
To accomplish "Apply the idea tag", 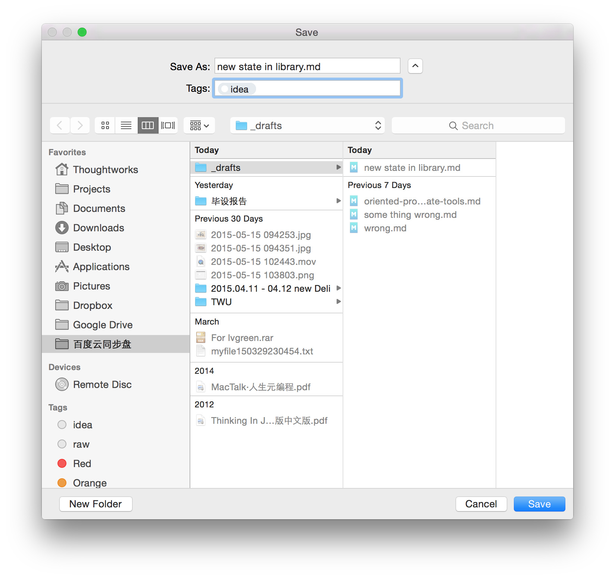I will 82,425.
